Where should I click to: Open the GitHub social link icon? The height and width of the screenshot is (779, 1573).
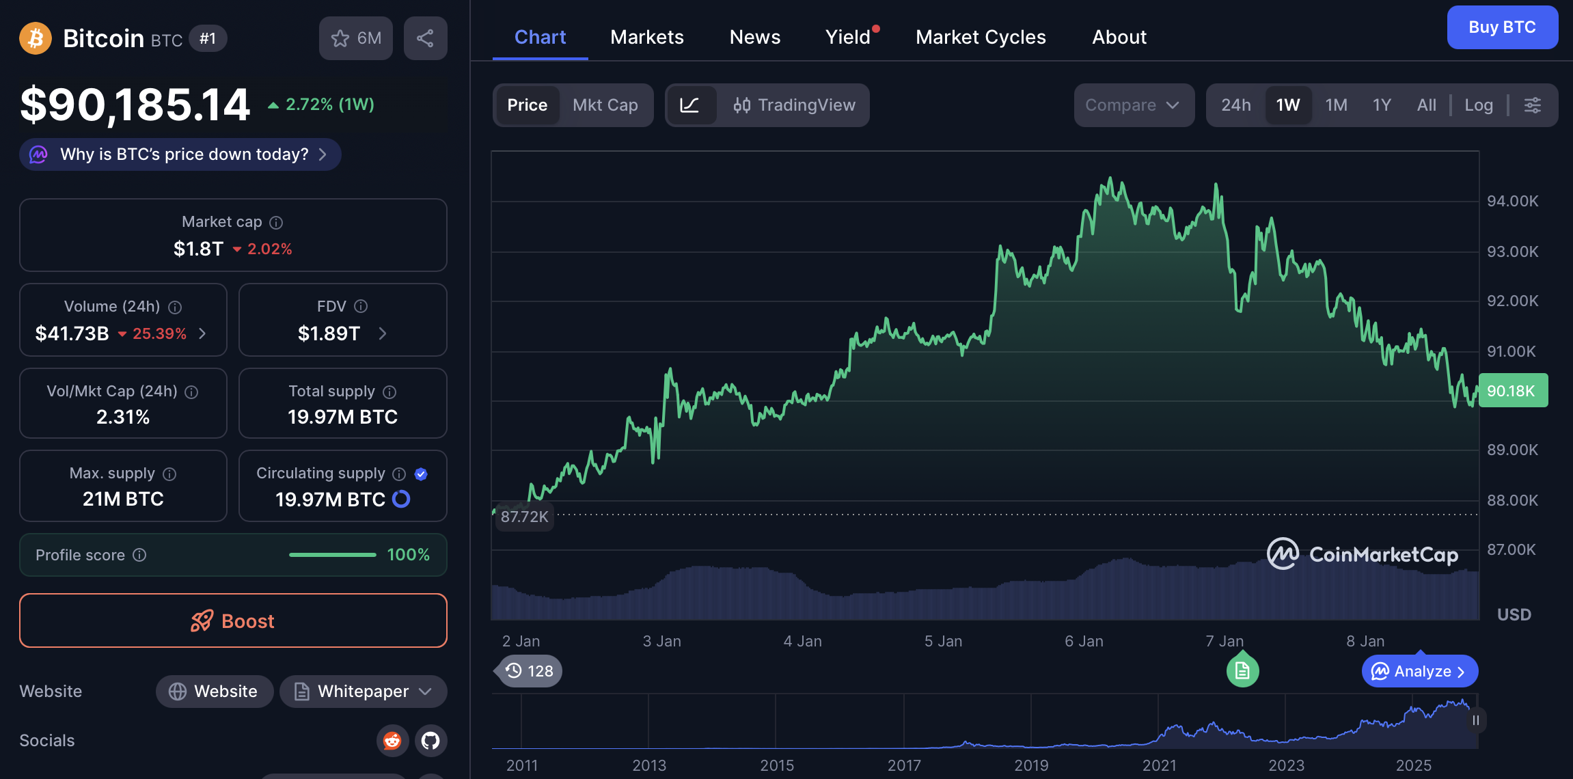pos(430,740)
